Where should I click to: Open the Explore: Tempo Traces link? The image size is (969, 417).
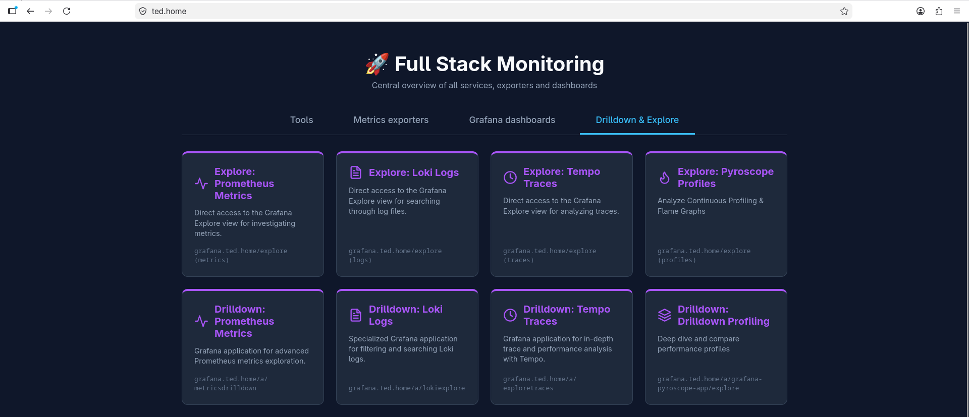562,177
